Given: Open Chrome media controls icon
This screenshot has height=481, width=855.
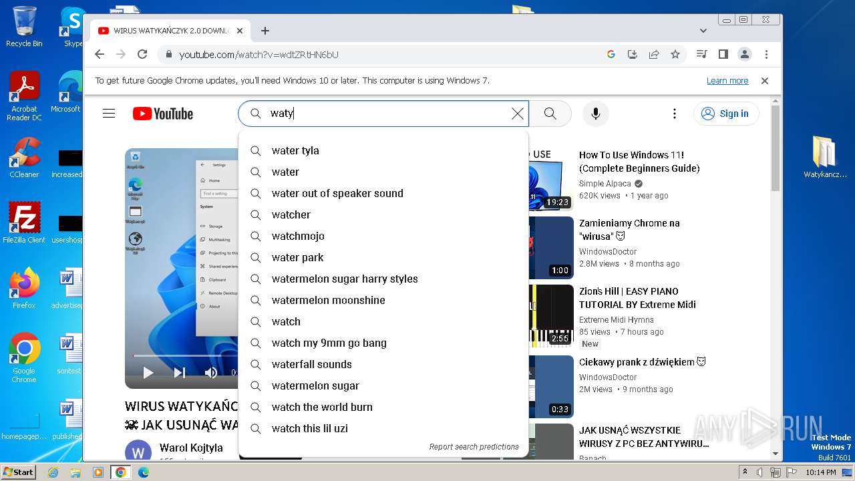Looking at the screenshot, I should point(701,54).
